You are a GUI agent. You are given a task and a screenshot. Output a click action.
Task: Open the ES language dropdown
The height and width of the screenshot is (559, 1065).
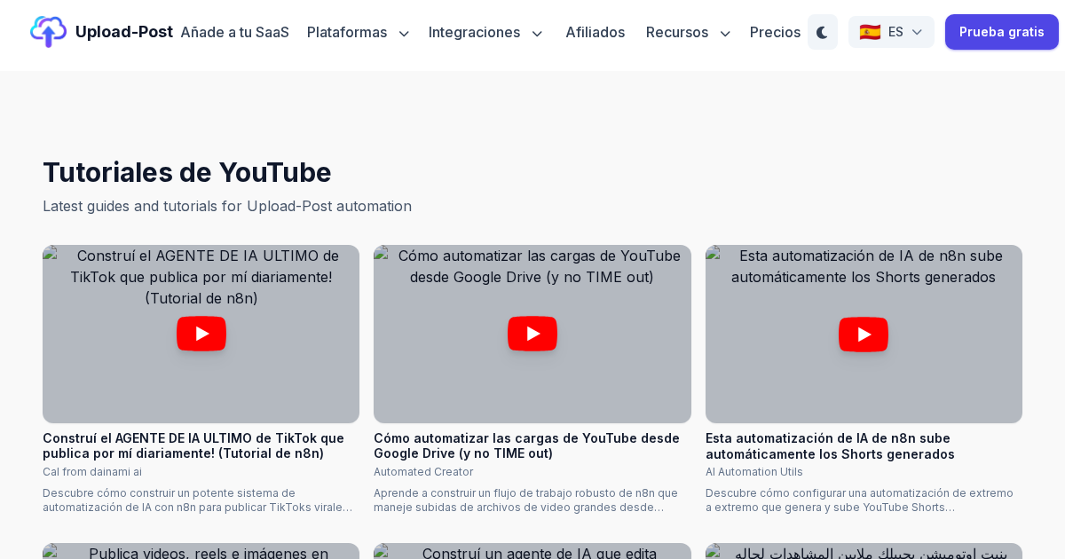891,32
